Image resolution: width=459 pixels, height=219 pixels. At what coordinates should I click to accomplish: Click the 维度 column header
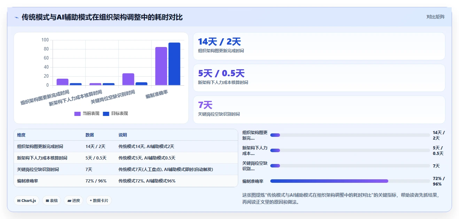pyautogui.click(x=21, y=135)
